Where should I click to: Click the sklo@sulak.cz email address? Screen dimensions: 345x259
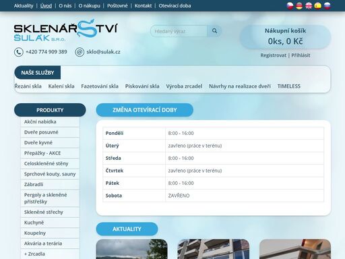pyautogui.click(x=103, y=52)
